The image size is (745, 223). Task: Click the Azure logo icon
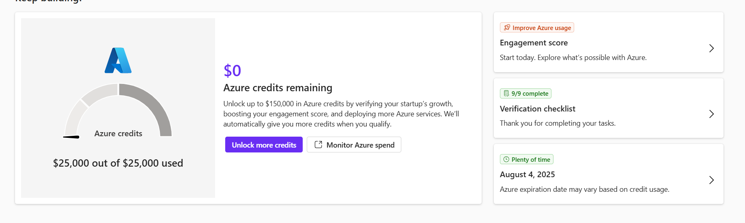(x=118, y=60)
